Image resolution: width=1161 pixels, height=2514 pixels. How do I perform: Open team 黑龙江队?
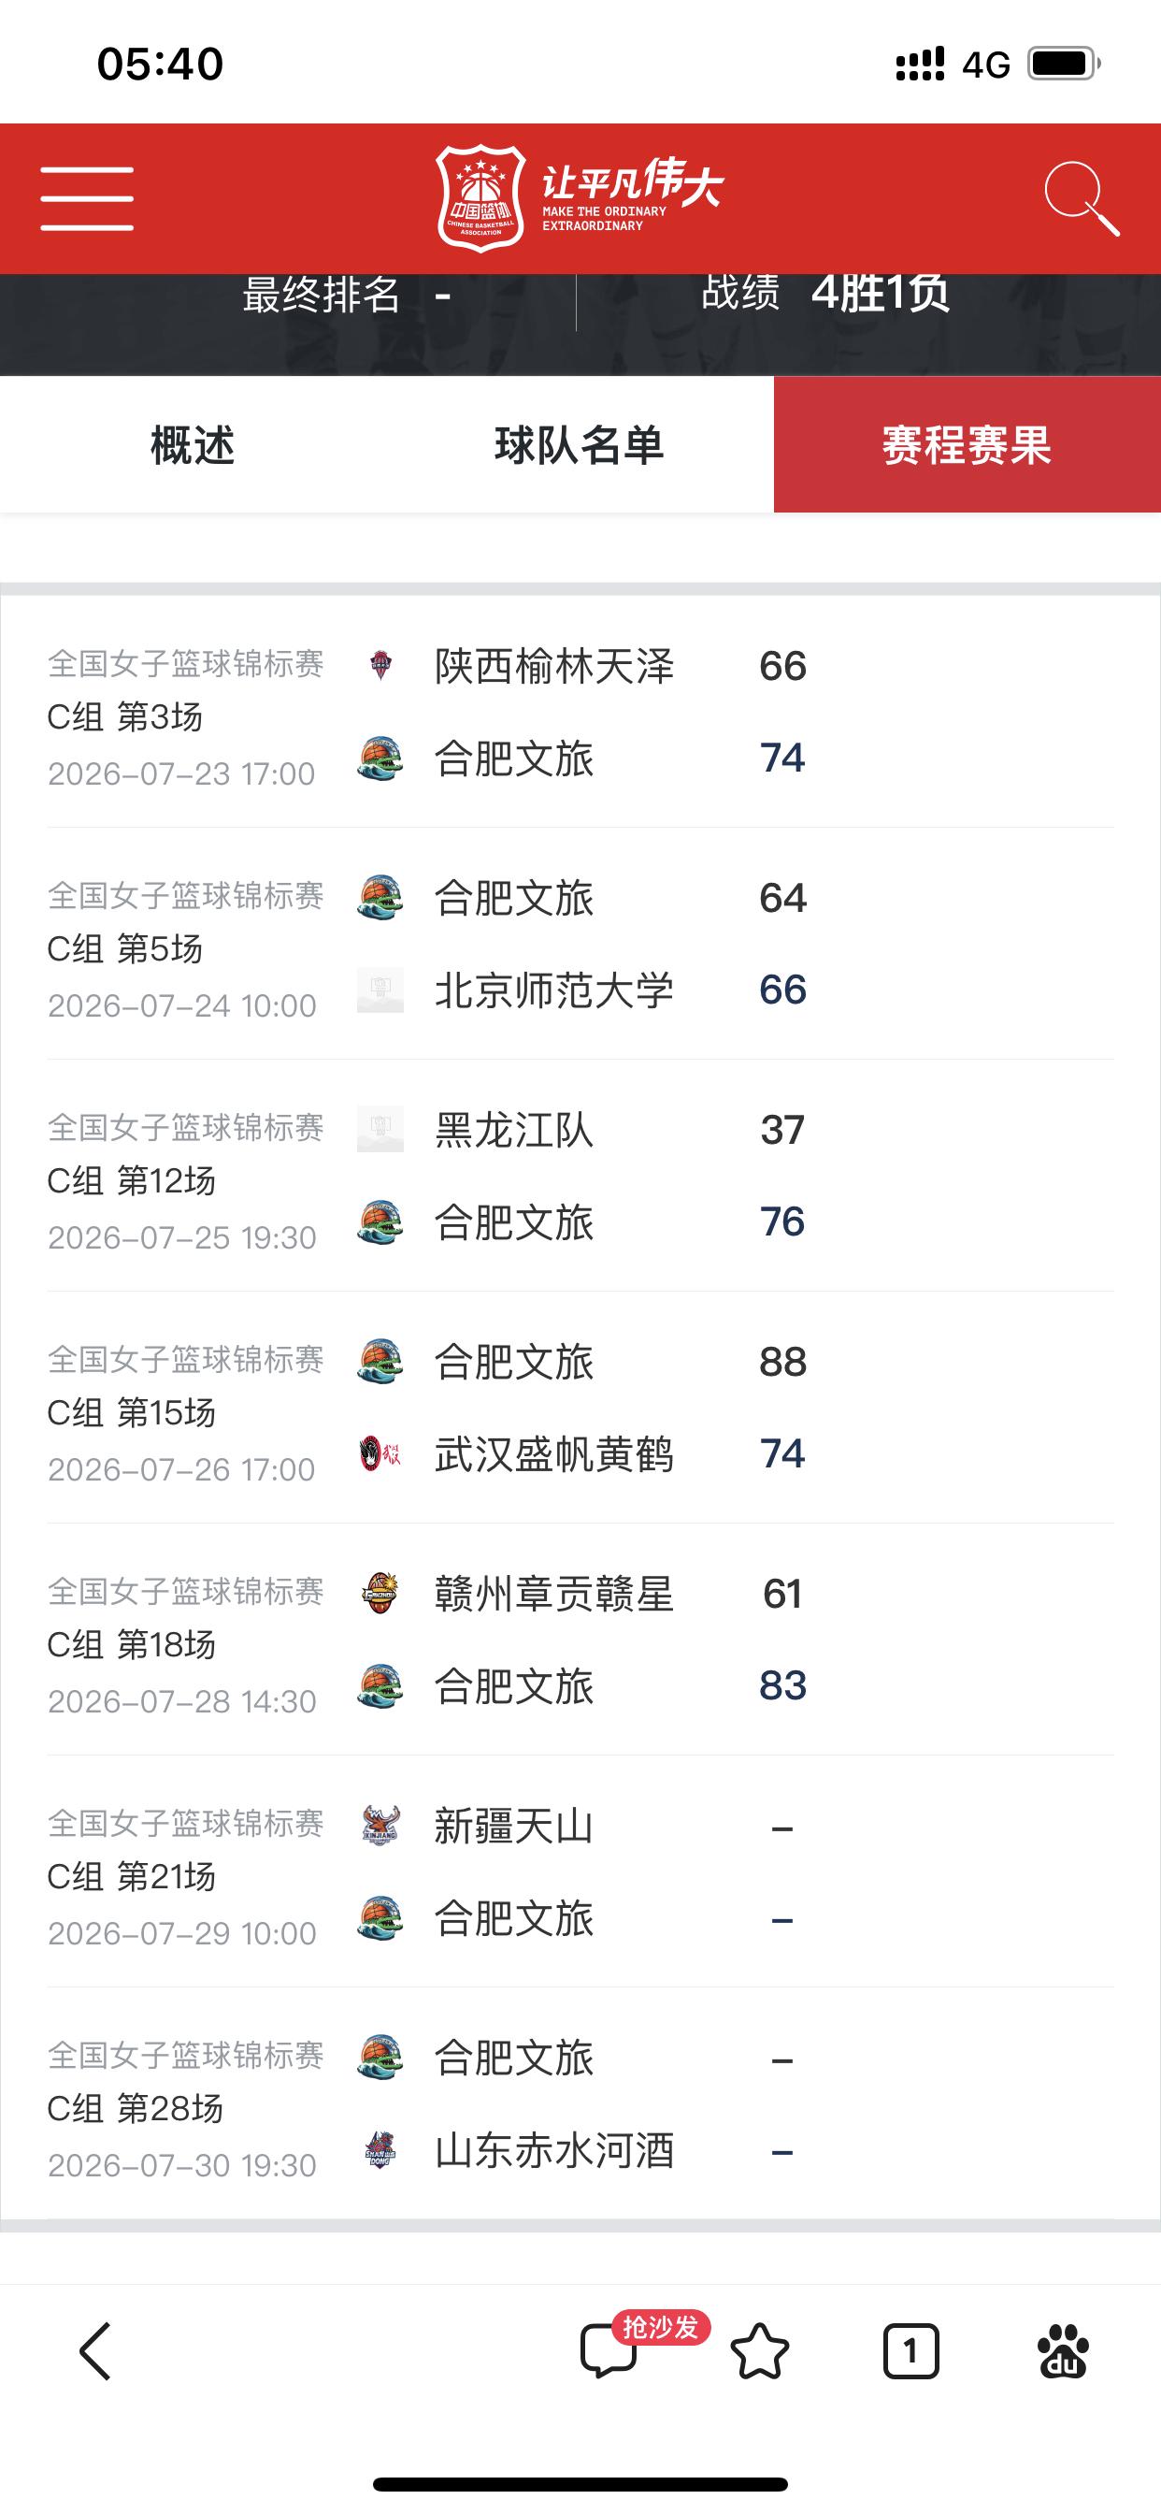point(514,1130)
